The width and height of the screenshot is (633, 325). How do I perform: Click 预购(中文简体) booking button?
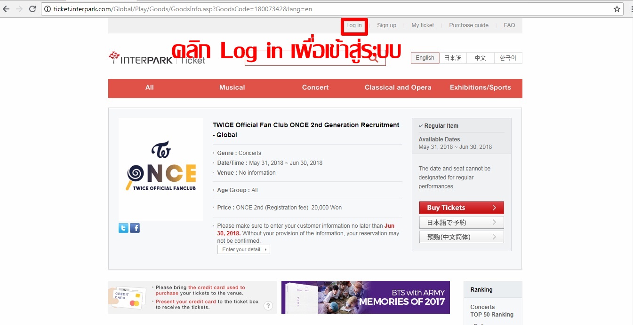point(461,237)
